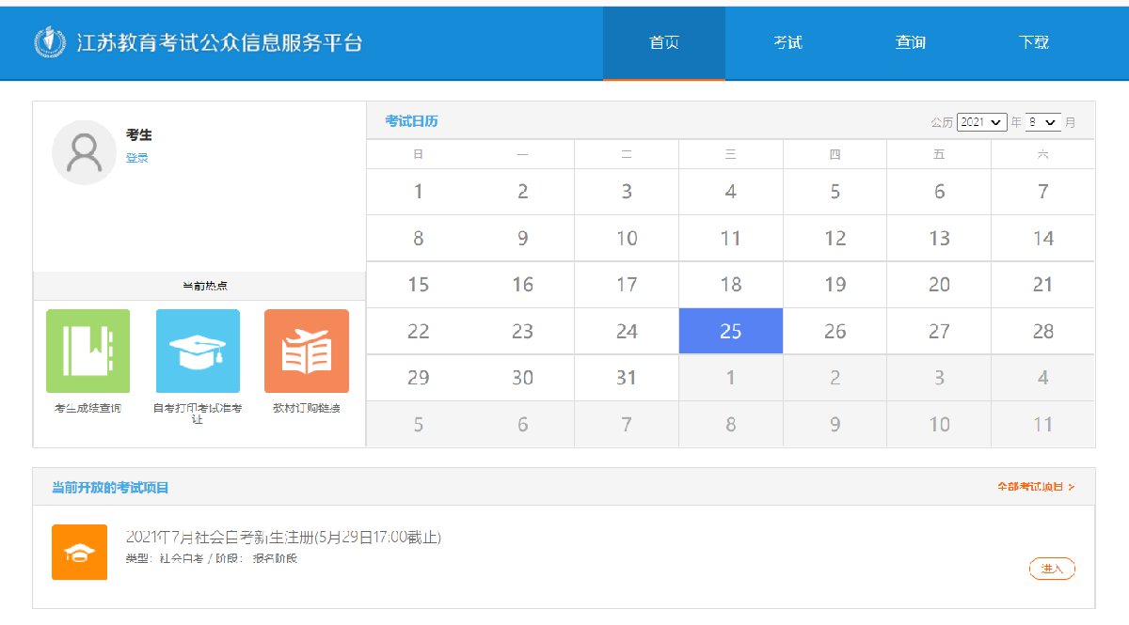Open the year 2021 dropdown
This screenshot has width=1129, height=625.
[981, 122]
